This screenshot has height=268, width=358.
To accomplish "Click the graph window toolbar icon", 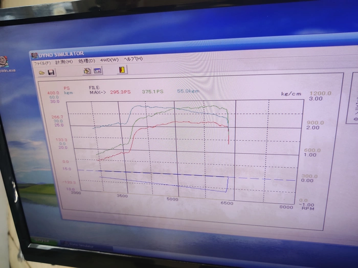I will click(x=98, y=71).
